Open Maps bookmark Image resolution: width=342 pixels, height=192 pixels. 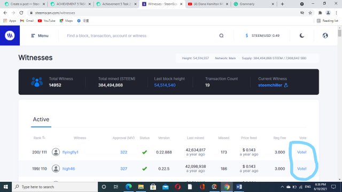tap(66, 21)
